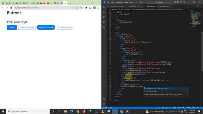Open the Extensions view in VS Code
The height and width of the screenshot is (114, 203).
104,27
